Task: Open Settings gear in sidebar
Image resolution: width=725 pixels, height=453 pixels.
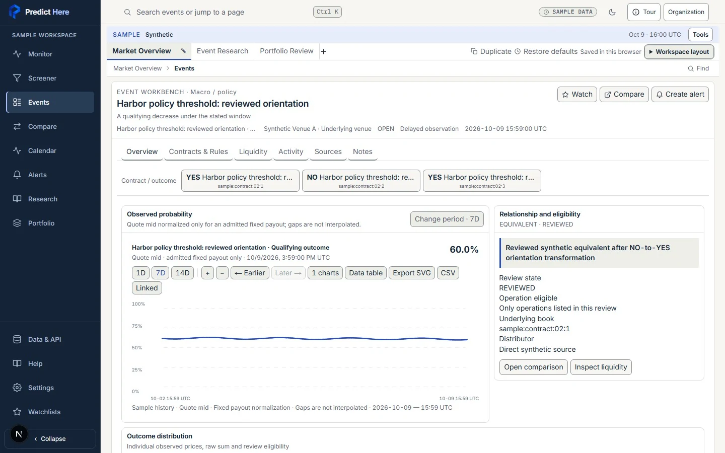Action: coord(50,388)
